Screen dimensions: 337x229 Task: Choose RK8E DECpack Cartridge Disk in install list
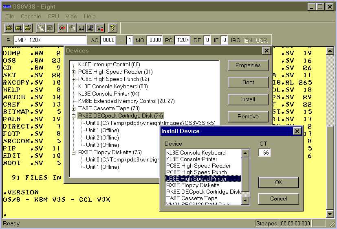tap(203, 192)
